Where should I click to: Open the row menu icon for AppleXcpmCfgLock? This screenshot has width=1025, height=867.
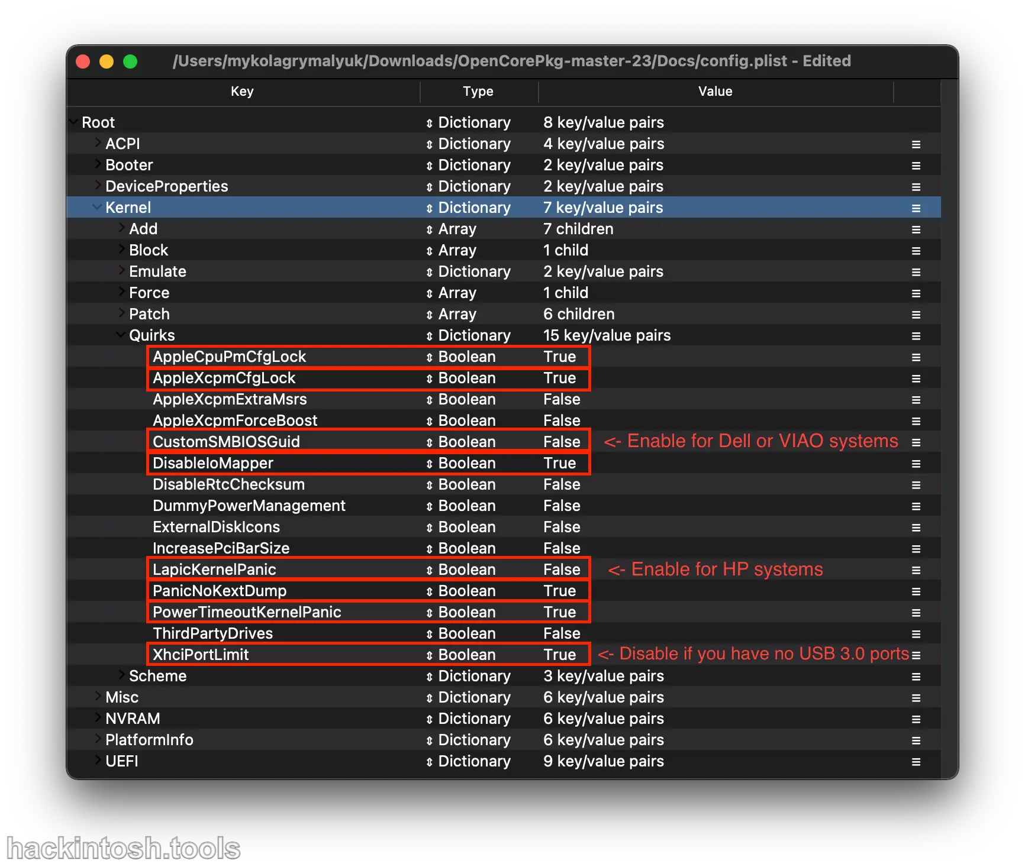pos(916,378)
